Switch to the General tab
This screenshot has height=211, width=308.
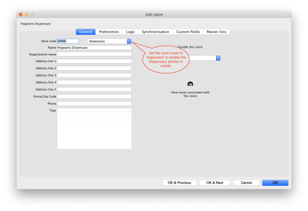(x=86, y=32)
